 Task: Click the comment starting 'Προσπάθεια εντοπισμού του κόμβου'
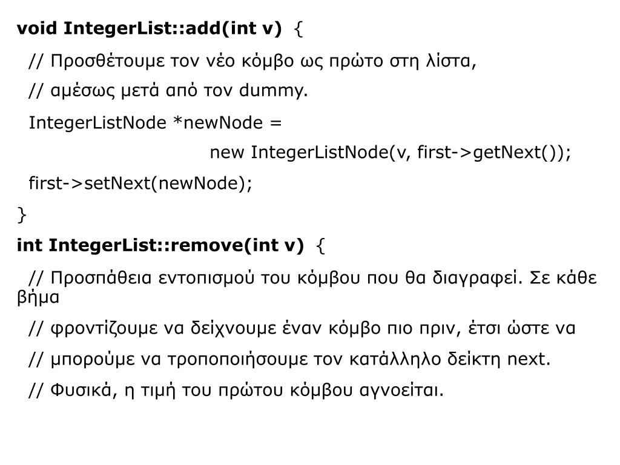point(313,278)
